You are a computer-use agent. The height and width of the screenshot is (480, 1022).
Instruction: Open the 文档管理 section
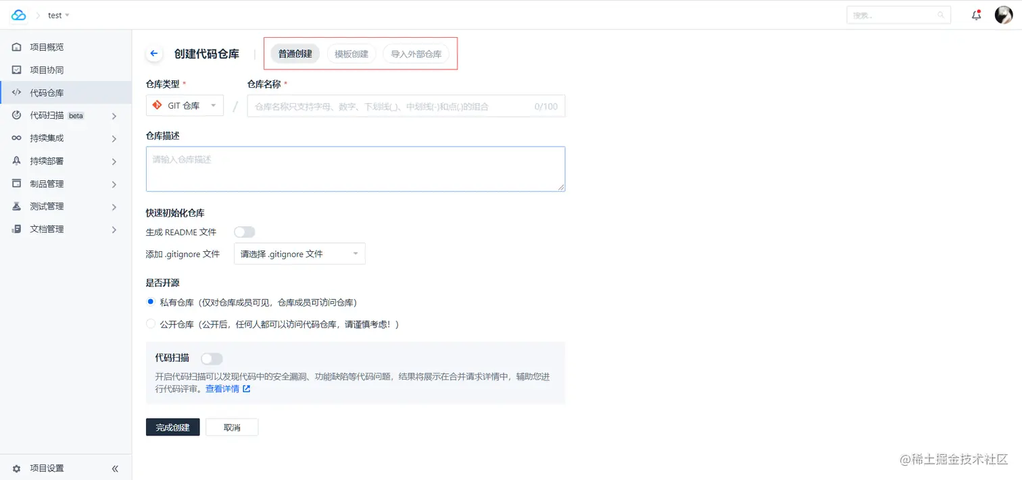tap(47, 229)
